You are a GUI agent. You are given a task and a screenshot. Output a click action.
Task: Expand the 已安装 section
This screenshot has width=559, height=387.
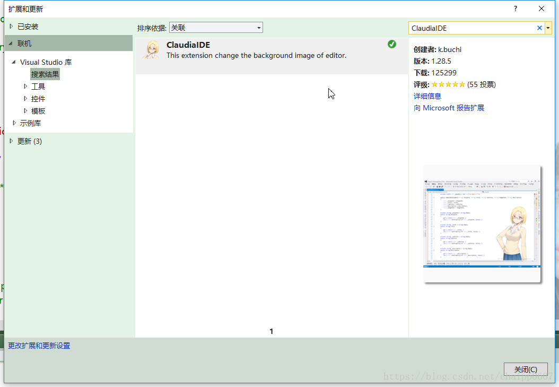[11, 27]
